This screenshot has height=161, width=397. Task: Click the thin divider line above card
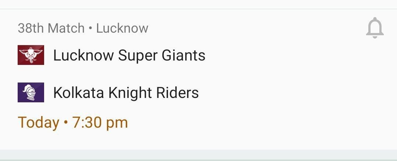198,8
